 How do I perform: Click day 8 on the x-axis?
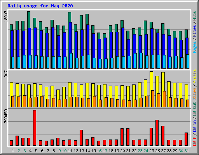point(54,151)
